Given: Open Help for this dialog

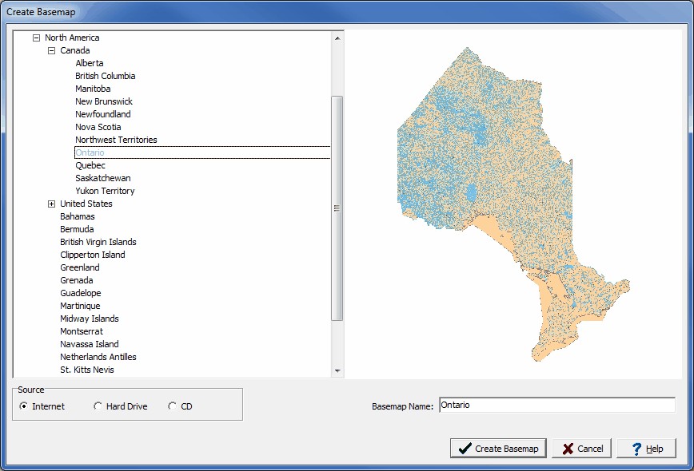Looking at the screenshot, I should [646, 449].
